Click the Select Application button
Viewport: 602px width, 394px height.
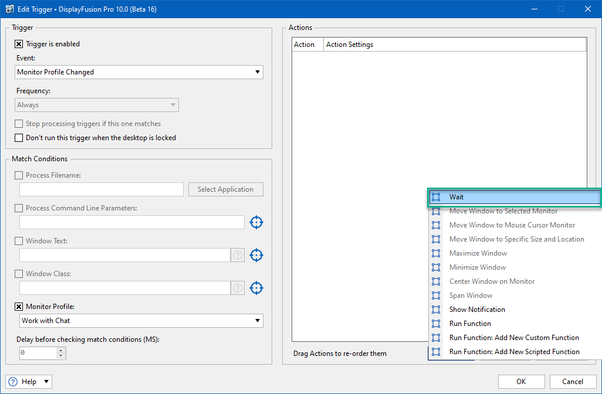(226, 189)
